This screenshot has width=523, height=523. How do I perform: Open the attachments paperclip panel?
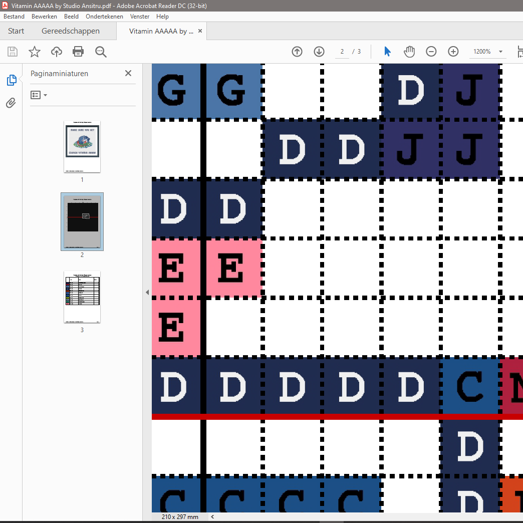[x=11, y=103]
